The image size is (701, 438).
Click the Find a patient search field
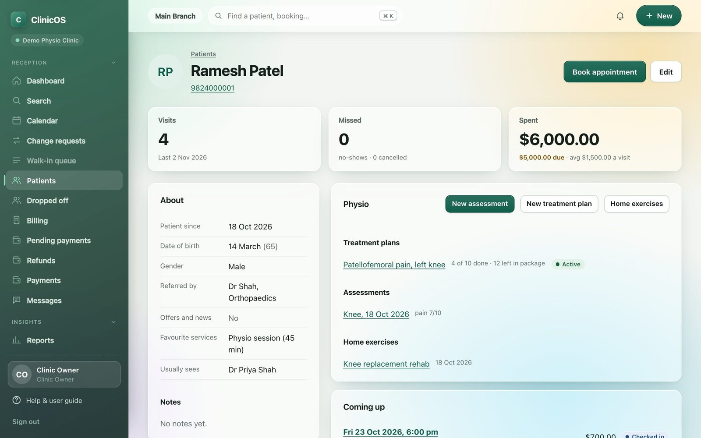pos(305,16)
